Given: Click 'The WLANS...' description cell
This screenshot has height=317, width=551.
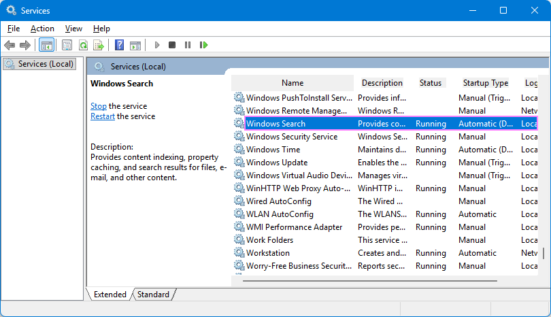Looking at the screenshot, I should 382,214.
